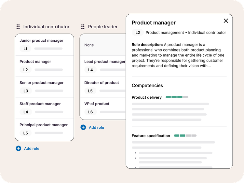Click plus icon under Individual contributor column
This screenshot has height=183, width=244.
pyautogui.click(x=19, y=148)
